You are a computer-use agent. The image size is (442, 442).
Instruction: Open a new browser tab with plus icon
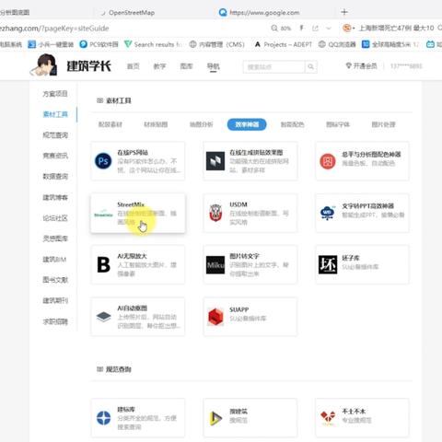344,12
